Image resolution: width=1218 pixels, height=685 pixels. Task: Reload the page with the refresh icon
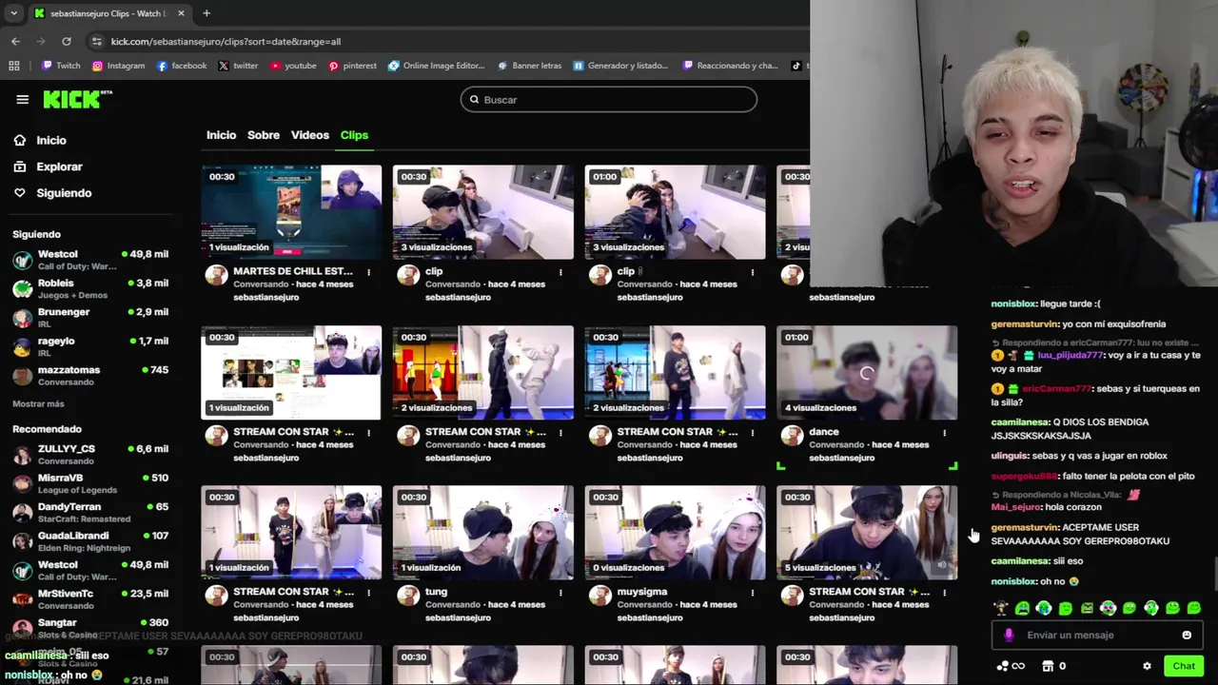pyautogui.click(x=67, y=41)
